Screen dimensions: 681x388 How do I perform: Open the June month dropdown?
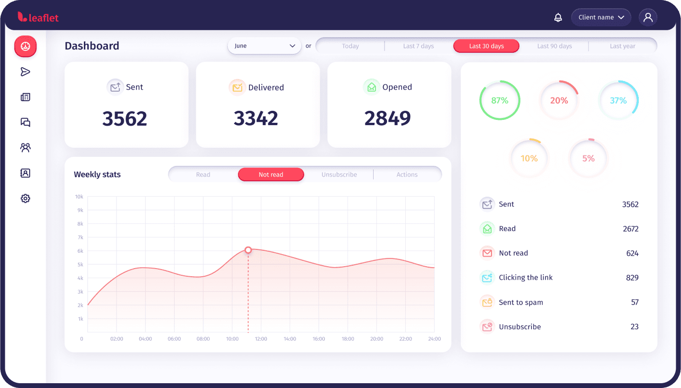click(x=264, y=46)
